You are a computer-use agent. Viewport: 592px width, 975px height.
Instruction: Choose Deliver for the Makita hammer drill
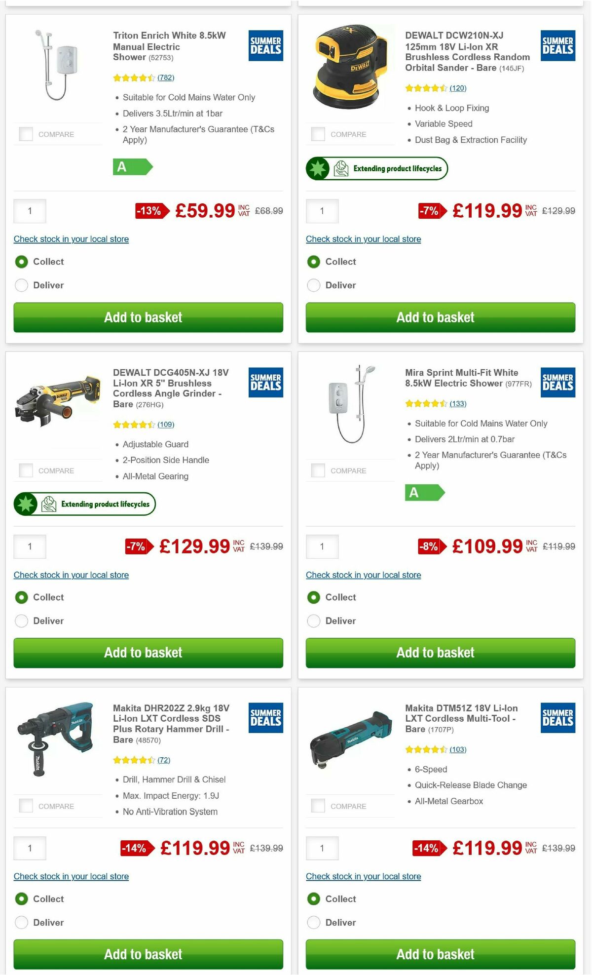pos(21,922)
